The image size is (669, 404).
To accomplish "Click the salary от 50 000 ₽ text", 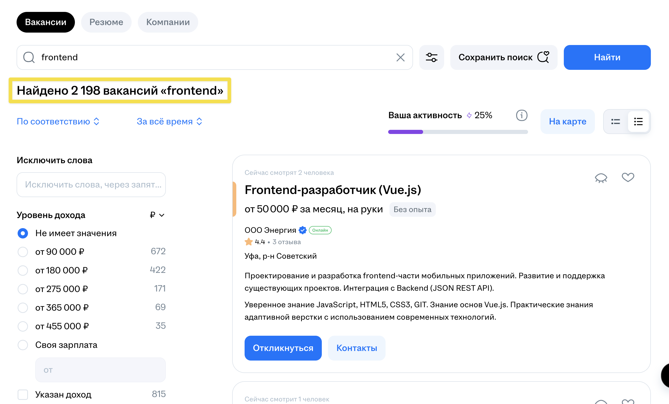I will click(314, 209).
